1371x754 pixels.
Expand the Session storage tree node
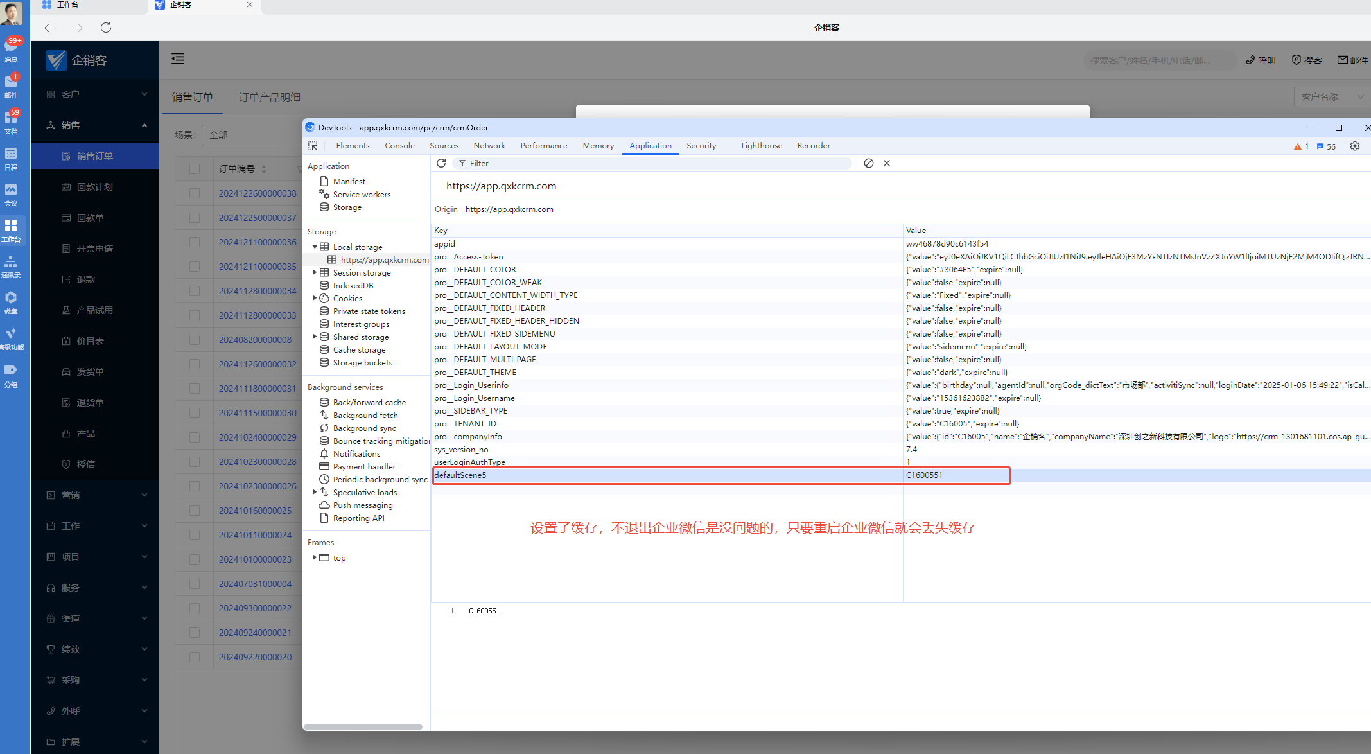click(x=315, y=272)
